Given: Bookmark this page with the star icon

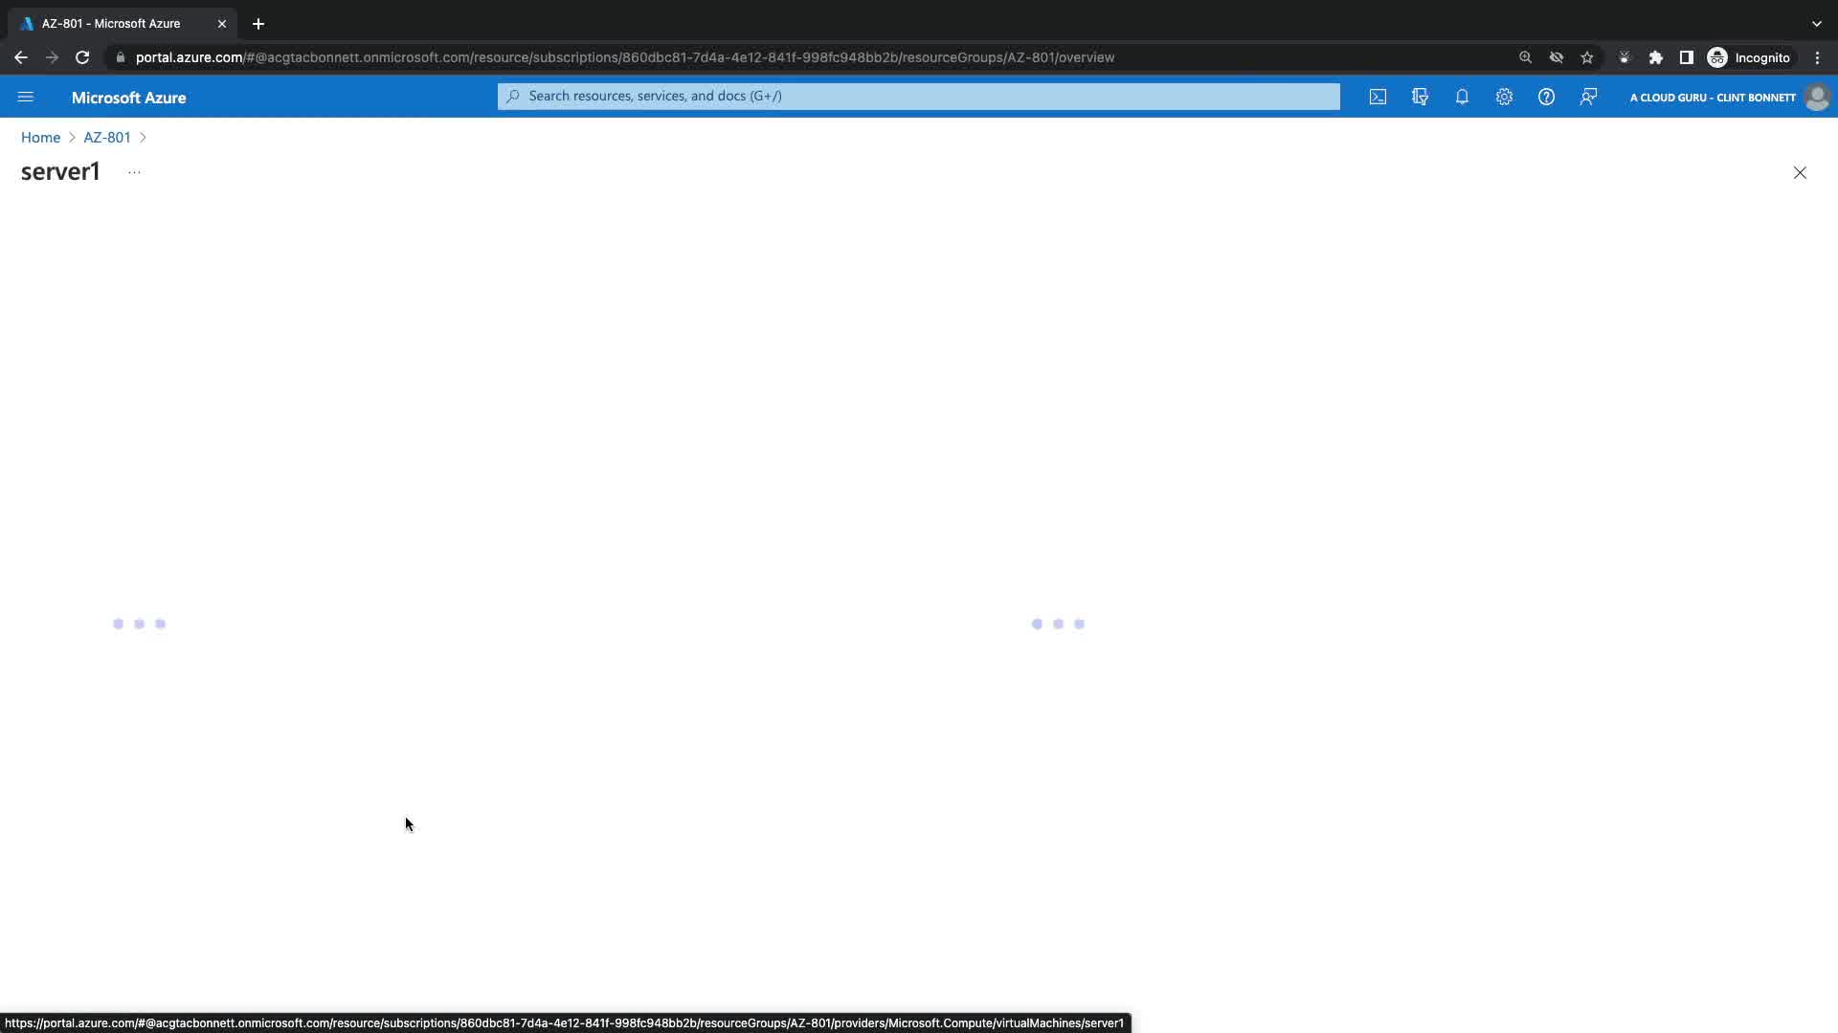Looking at the screenshot, I should 1587,57.
